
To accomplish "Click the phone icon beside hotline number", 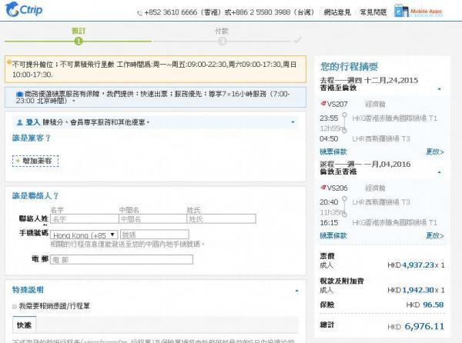I will pos(139,13).
